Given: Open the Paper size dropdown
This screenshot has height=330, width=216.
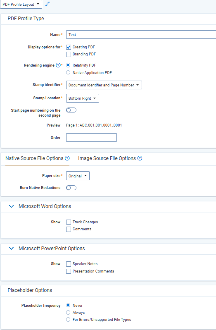Looking at the screenshot, I should point(78,176).
